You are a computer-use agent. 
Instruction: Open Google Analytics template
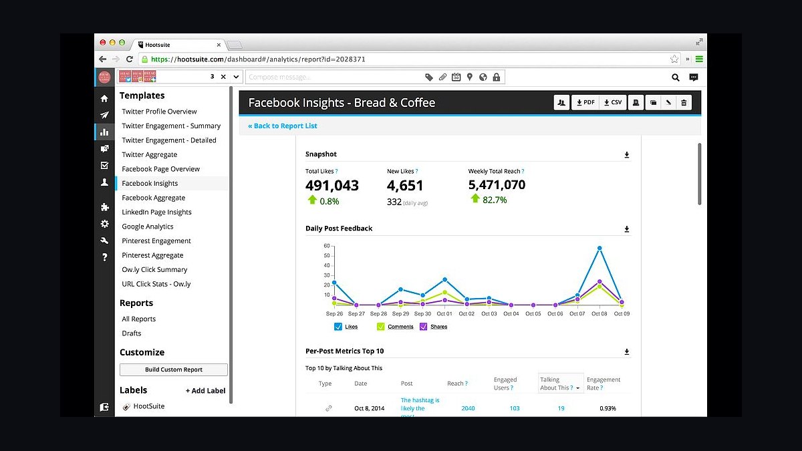tap(148, 227)
